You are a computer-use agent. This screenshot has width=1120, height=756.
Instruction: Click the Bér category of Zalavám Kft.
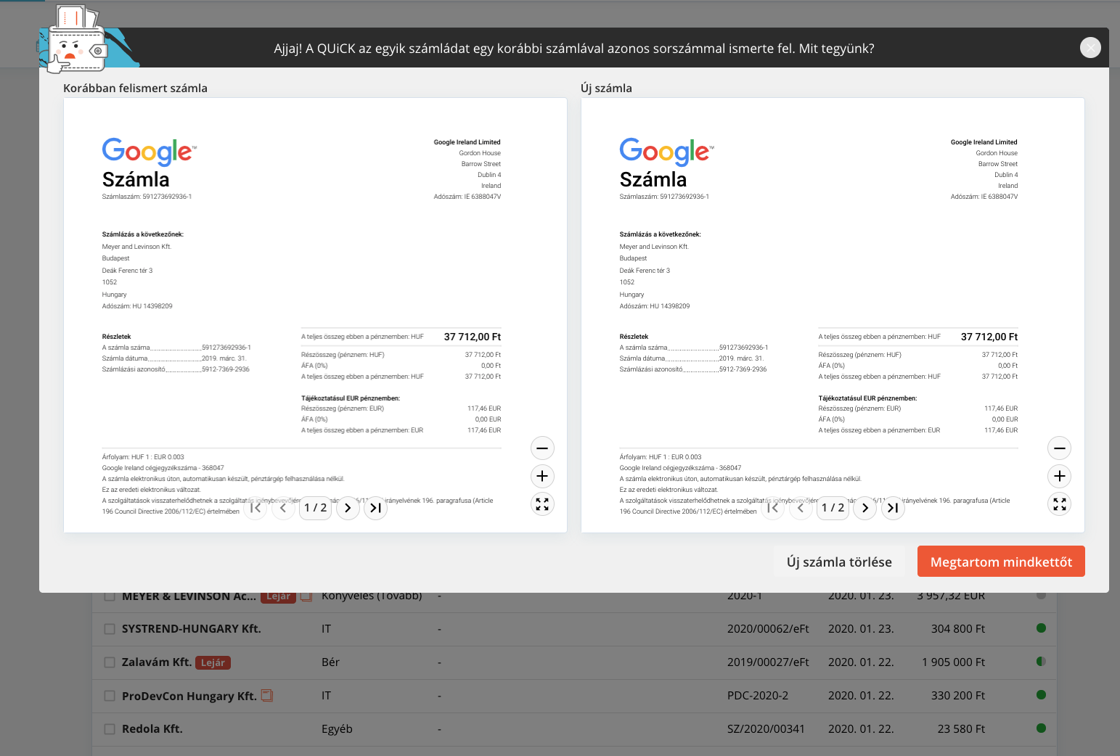pos(330,662)
